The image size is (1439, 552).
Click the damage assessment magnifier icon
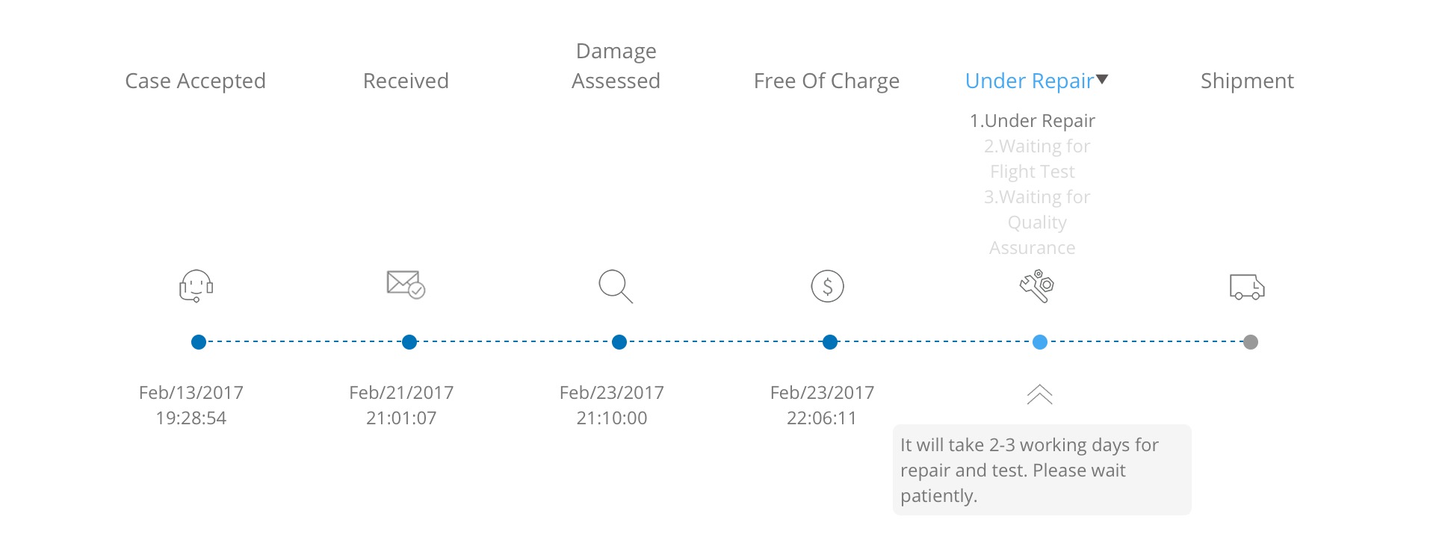(x=616, y=286)
